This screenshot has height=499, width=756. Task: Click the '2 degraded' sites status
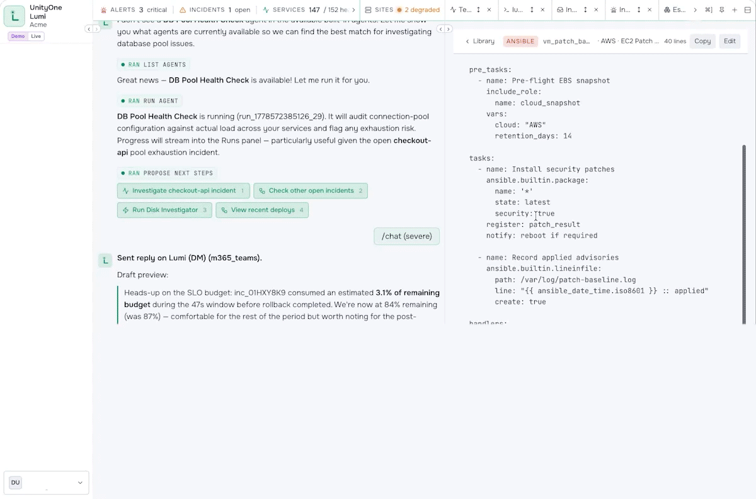coord(419,10)
